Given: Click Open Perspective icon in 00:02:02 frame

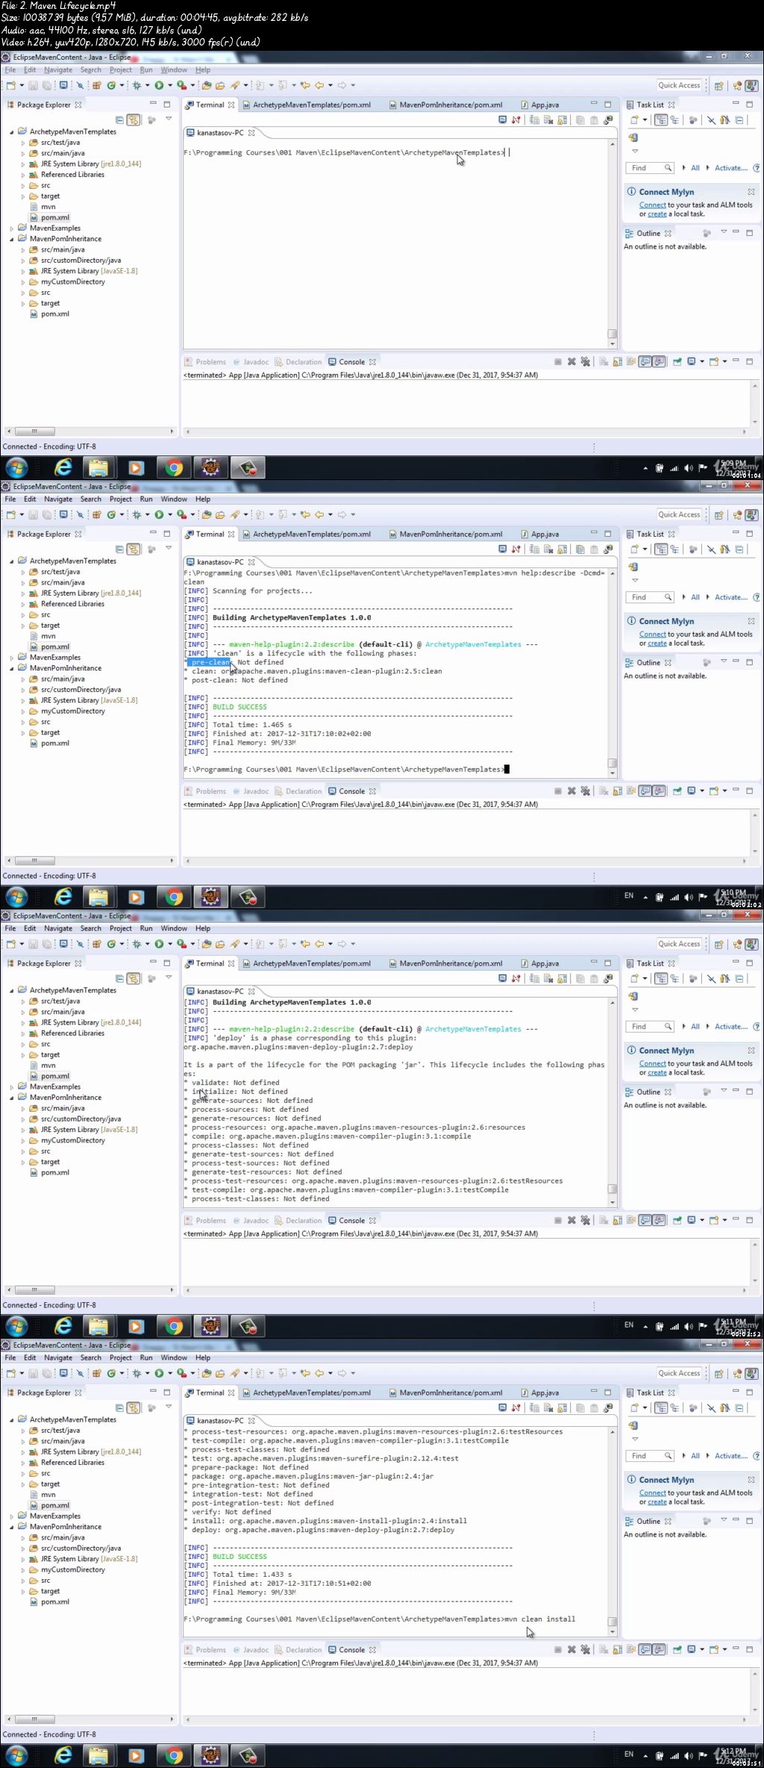Looking at the screenshot, I should 718,515.
